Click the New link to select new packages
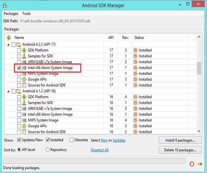Screen dimensions: 207x173 click(x=104, y=140)
